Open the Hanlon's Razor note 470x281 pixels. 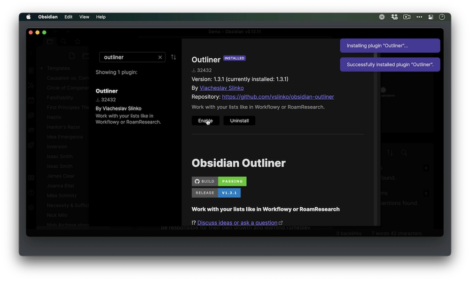(63, 127)
